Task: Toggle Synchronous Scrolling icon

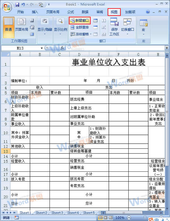Action: point(104,27)
